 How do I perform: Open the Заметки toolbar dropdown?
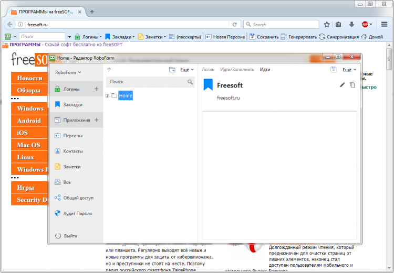click(x=152, y=37)
